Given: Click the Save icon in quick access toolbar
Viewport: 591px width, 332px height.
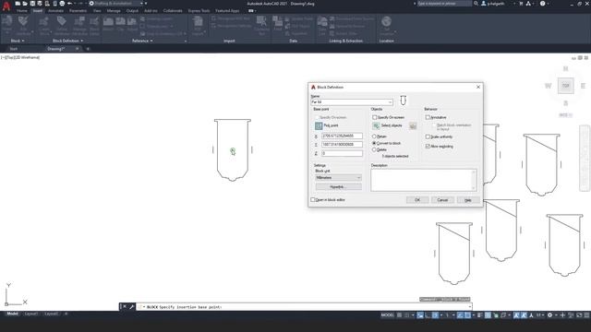Looking at the screenshot, I should click(32, 4).
